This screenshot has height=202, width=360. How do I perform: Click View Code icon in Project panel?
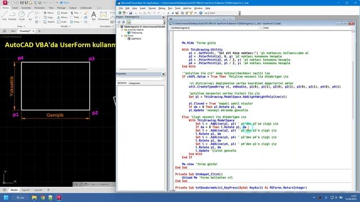(119, 22)
